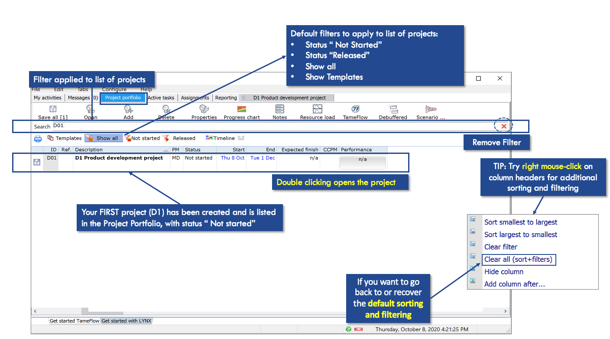Choose Hide column in context menu

point(504,272)
